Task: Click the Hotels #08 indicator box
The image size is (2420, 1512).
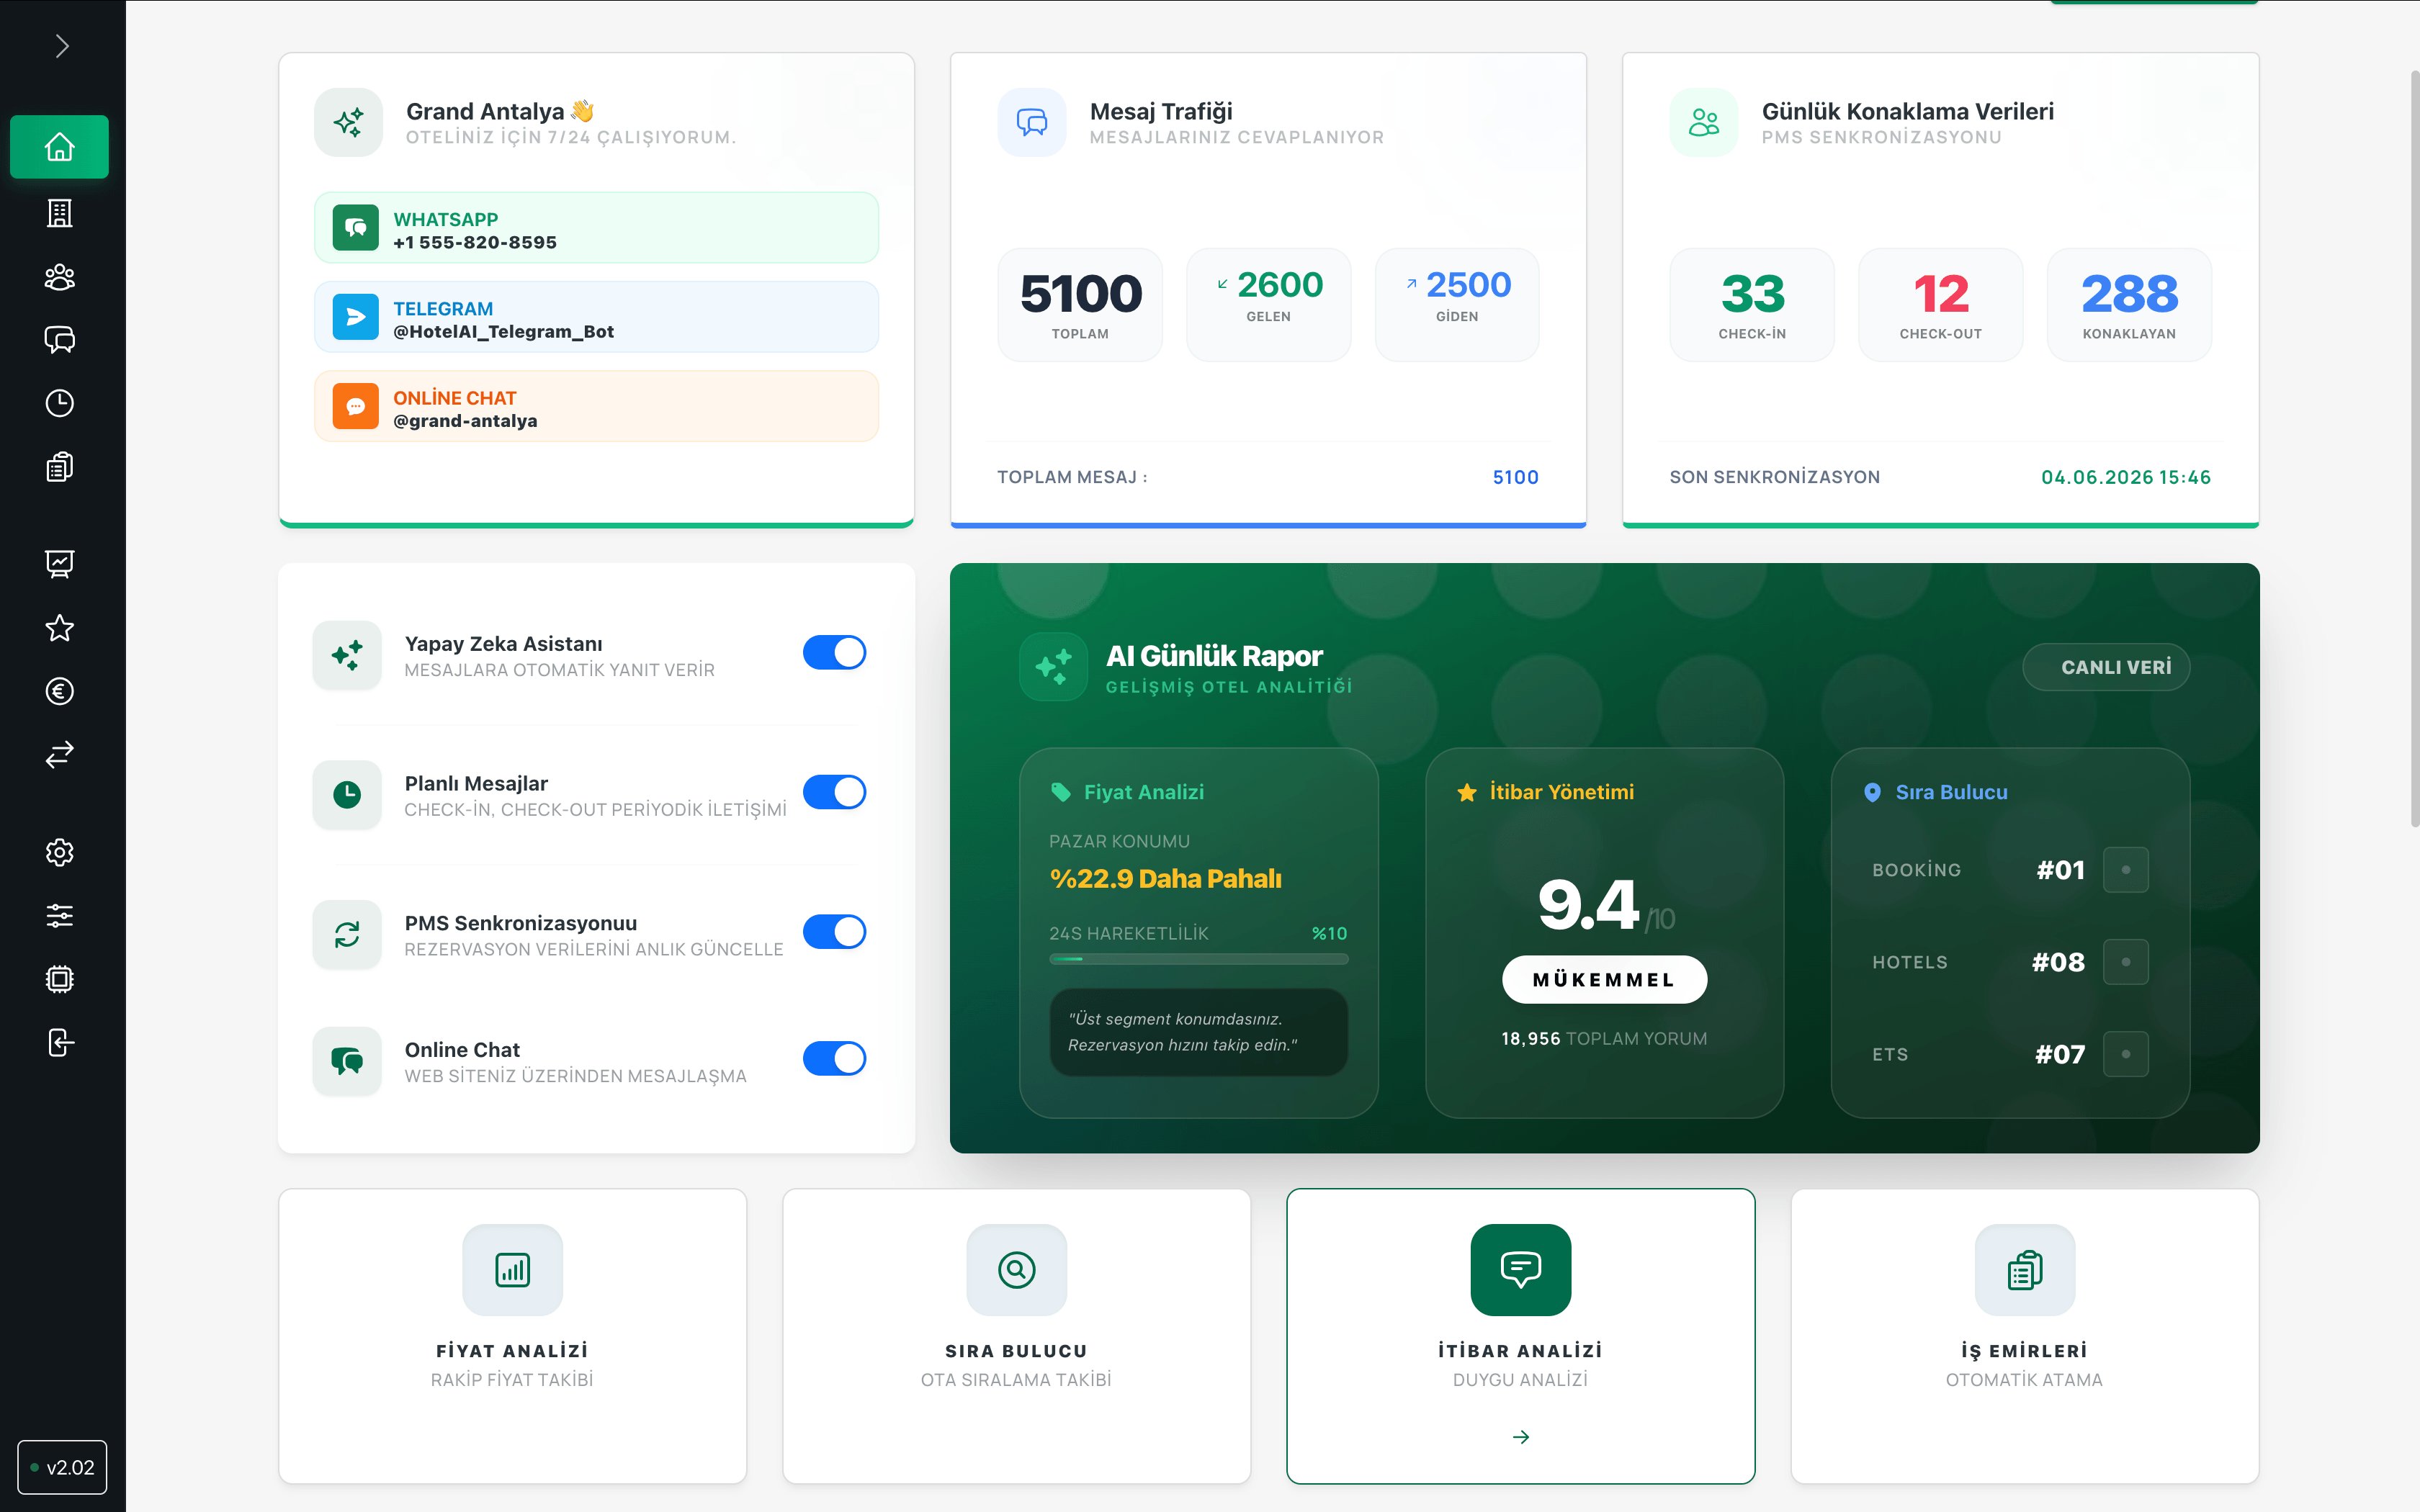Action: point(2125,961)
